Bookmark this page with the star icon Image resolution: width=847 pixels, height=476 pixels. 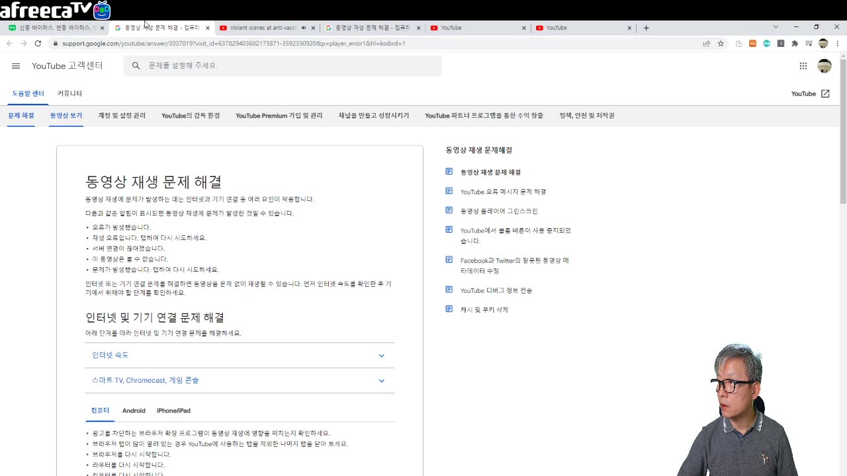pos(721,44)
